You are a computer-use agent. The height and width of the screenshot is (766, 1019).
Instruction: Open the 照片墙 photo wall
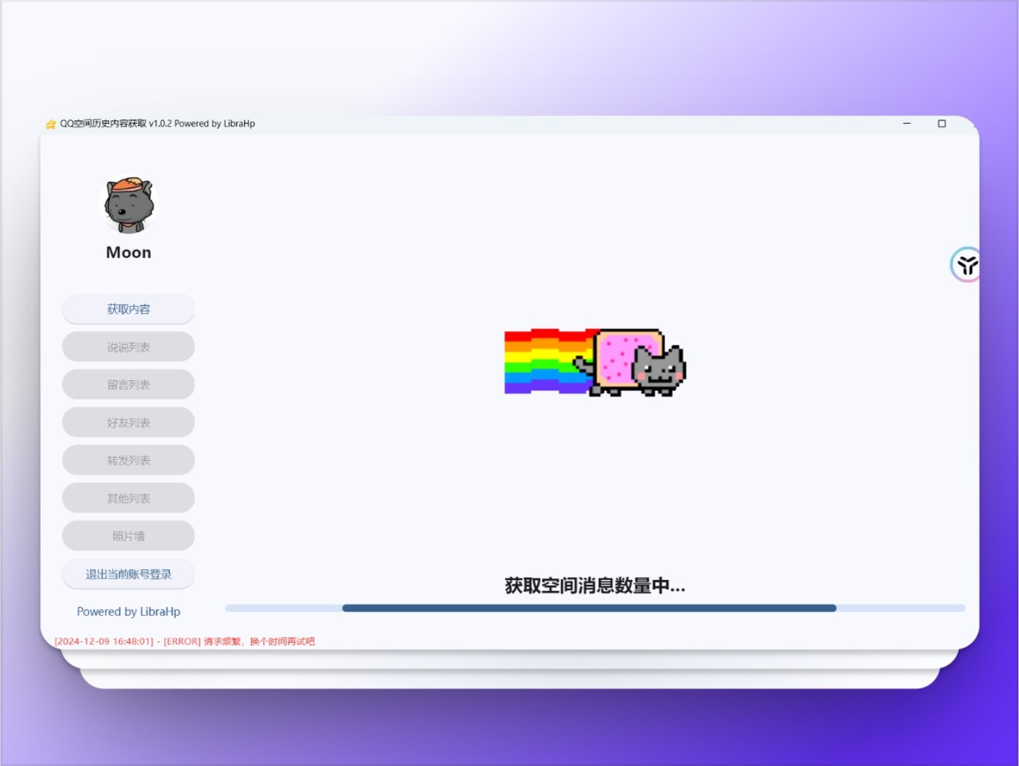point(128,536)
